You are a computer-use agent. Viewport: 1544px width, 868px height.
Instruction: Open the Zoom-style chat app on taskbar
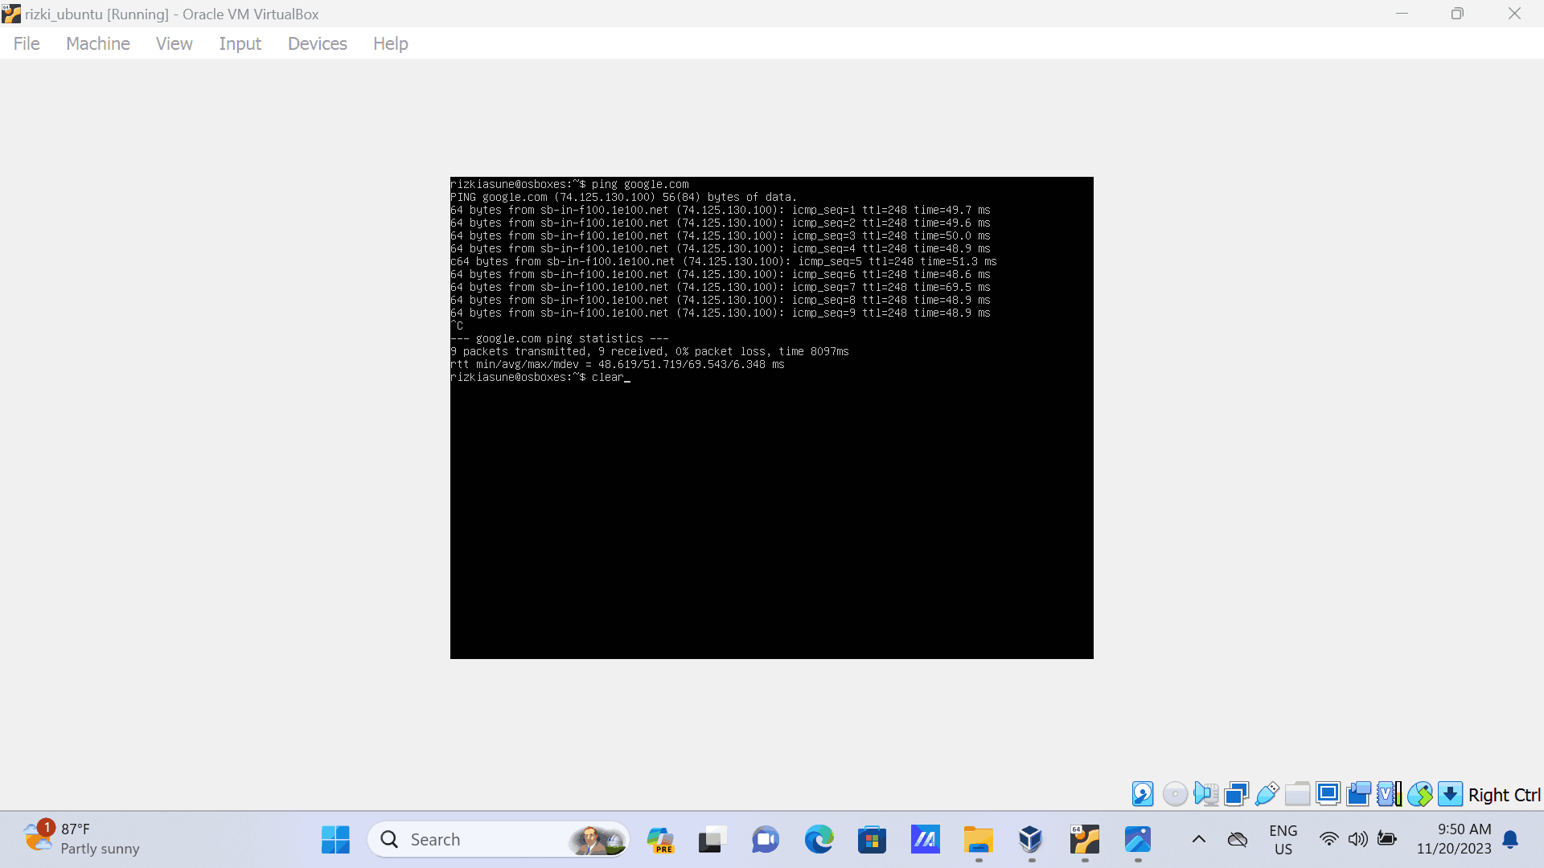766,840
